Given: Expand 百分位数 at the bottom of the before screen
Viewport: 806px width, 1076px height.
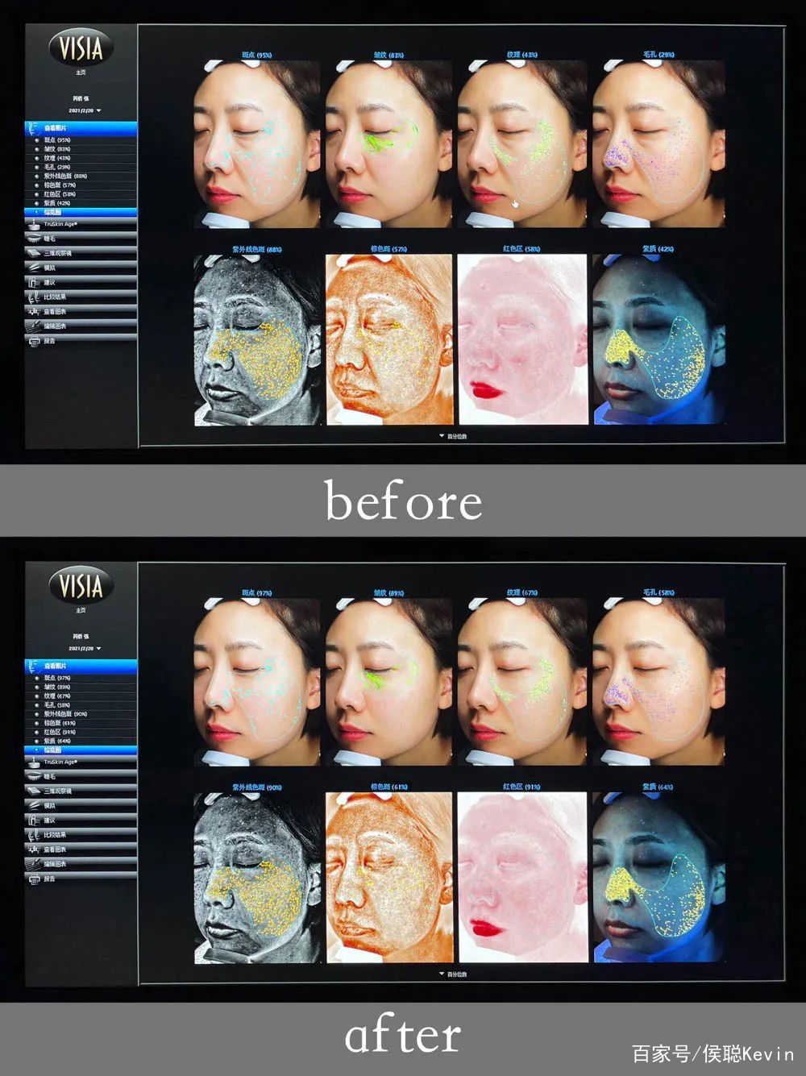Looking at the screenshot, I should pos(453,436).
